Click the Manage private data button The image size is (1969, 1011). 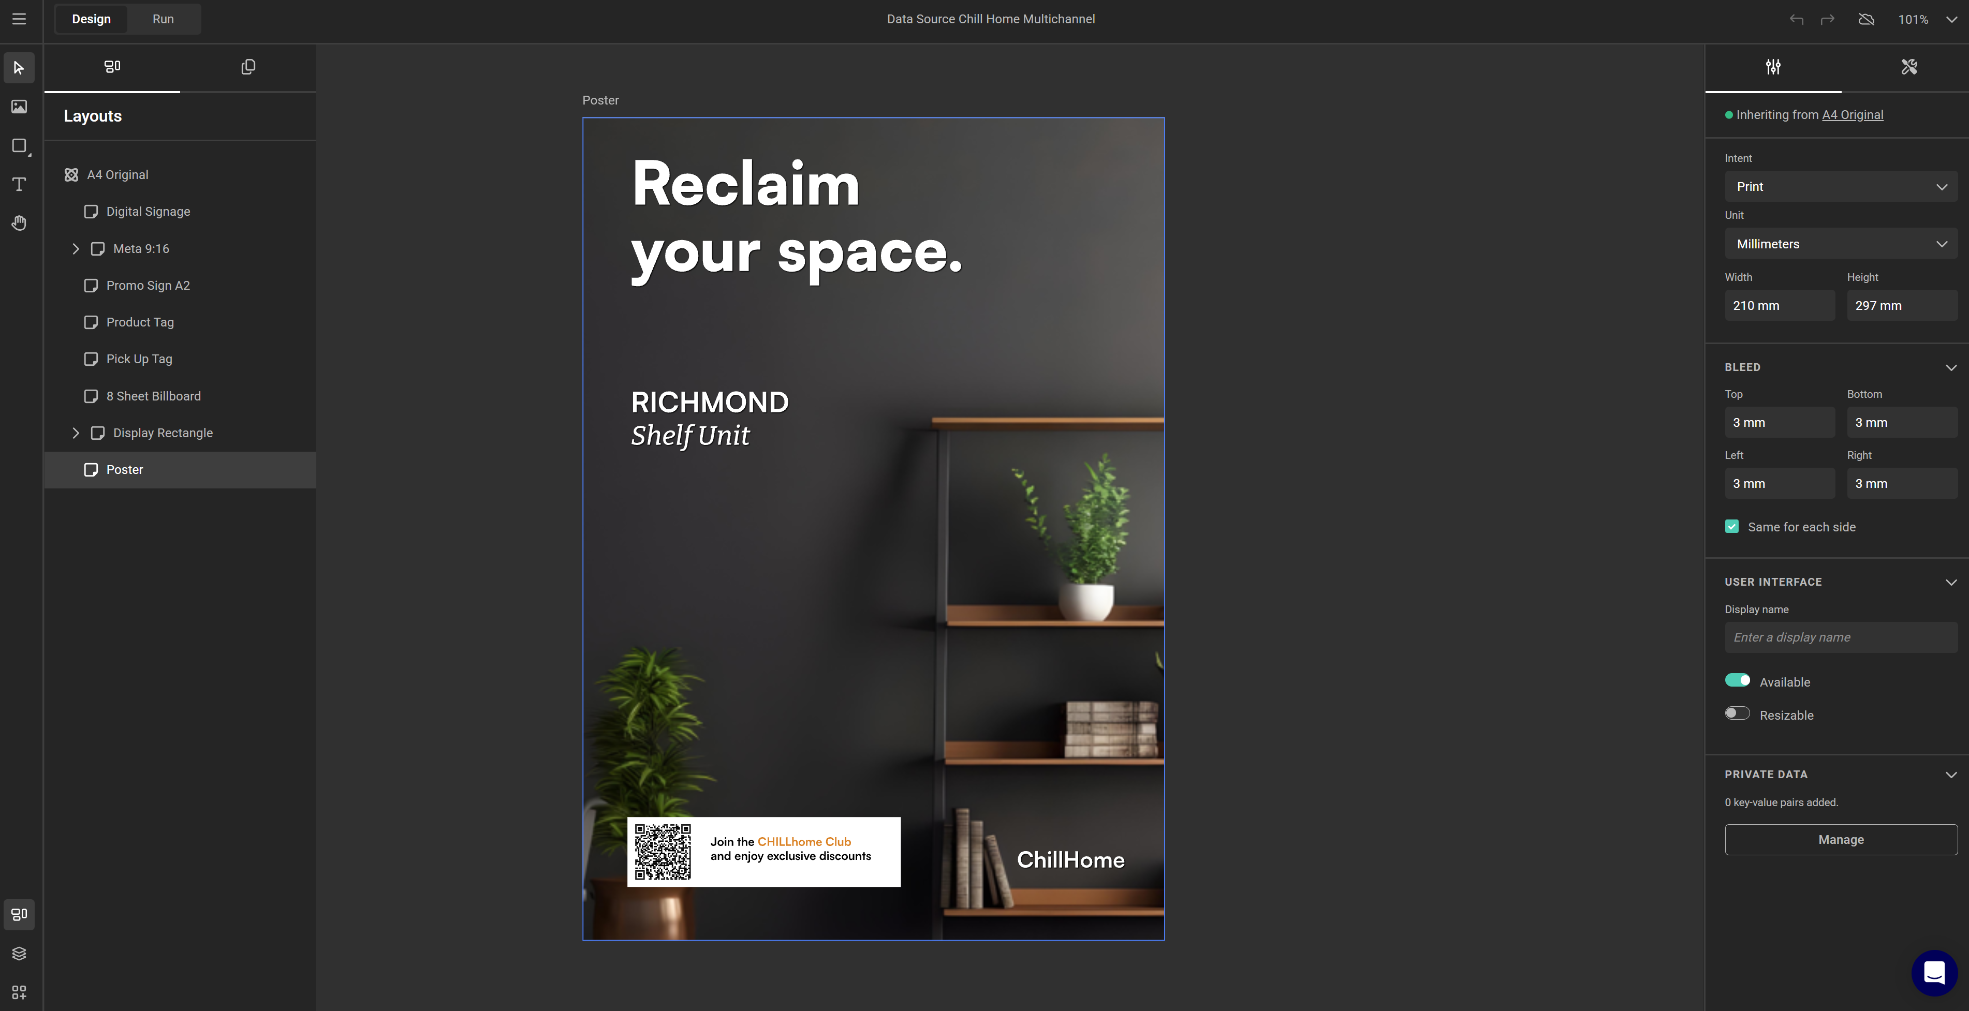tap(1841, 839)
